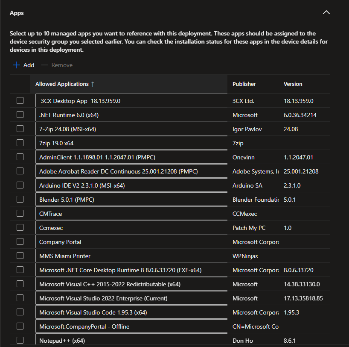Image resolution: width=349 pixels, height=347 pixels.
Task: Check the Visual Studio 2022 Enterprise checkbox
Action: (x=20, y=298)
